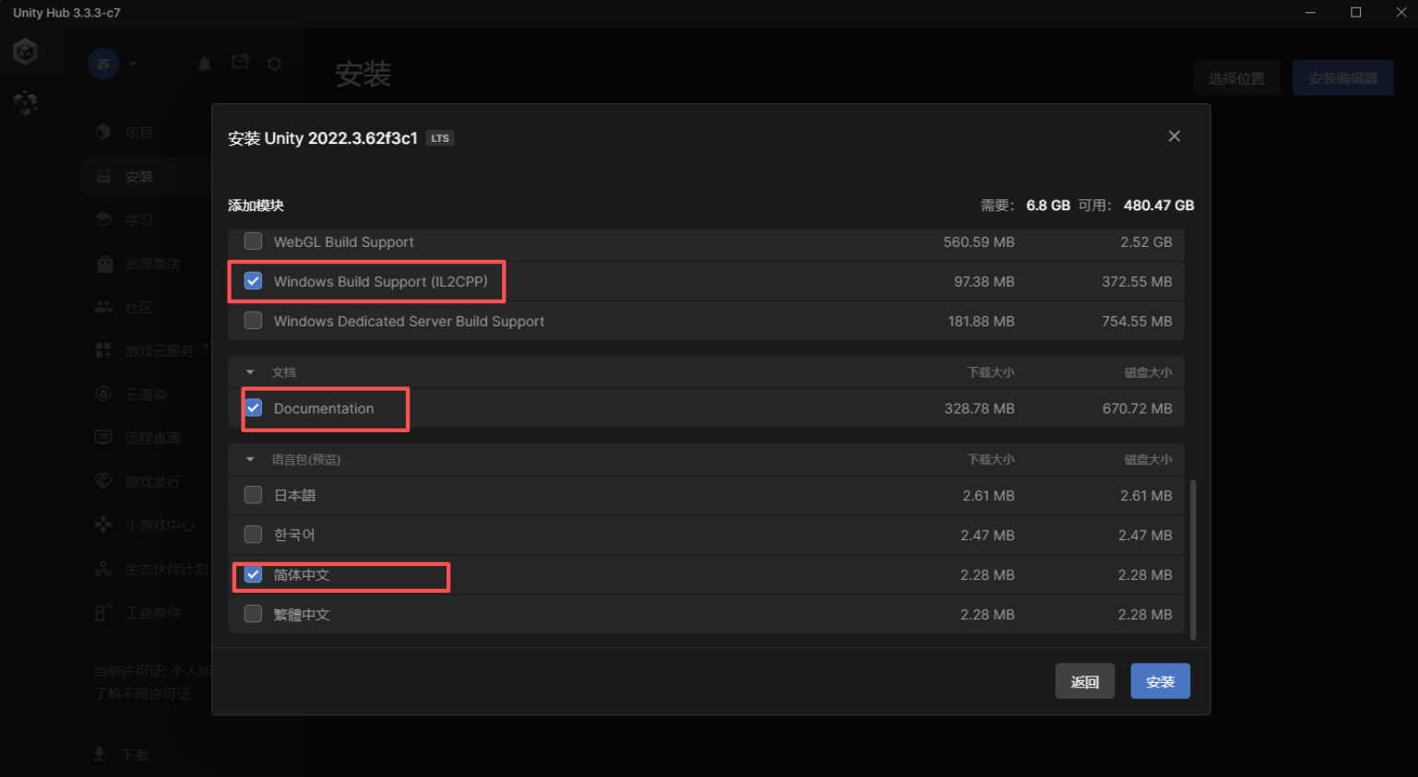
Task: Click the 下载 downloads icon
Action: click(x=100, y=755)
